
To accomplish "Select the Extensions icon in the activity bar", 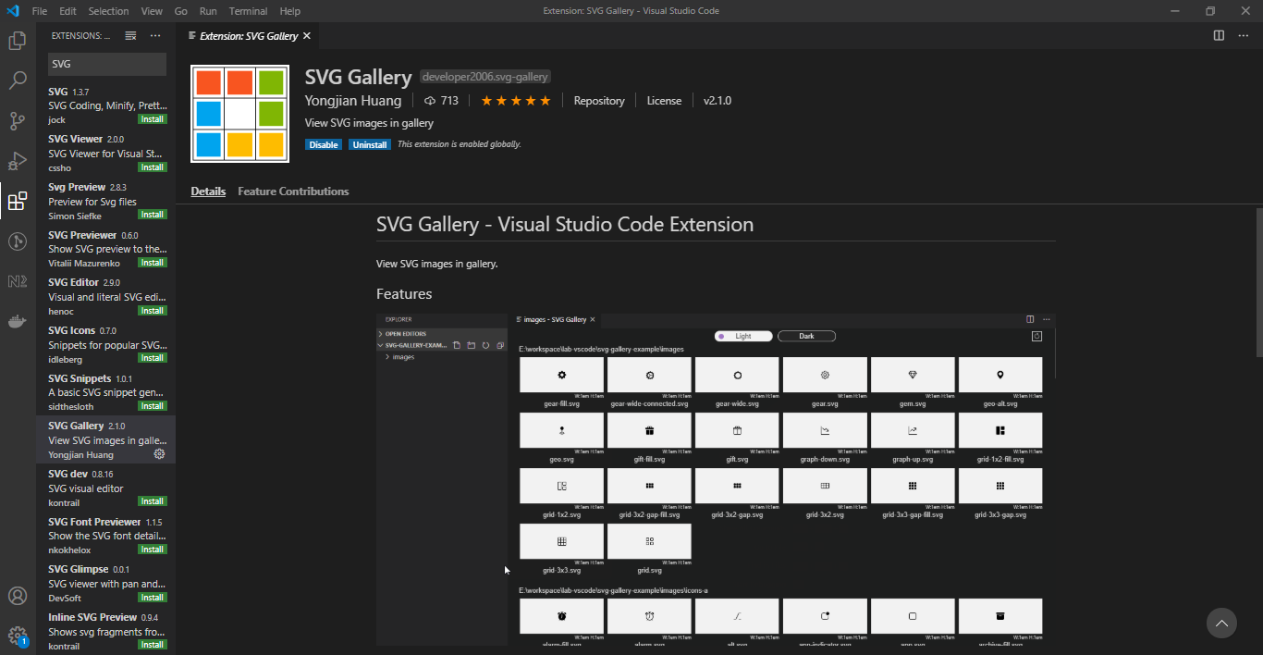I will click(18, 201).
